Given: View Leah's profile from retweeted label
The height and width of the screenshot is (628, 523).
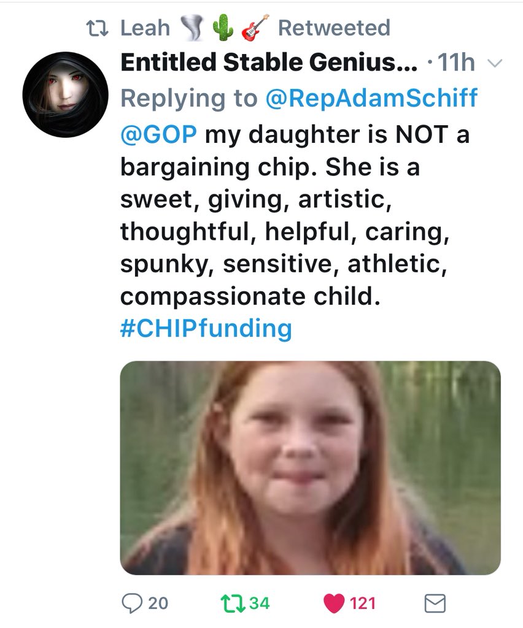Looking at the screenshot, I should tap(145, 28).
